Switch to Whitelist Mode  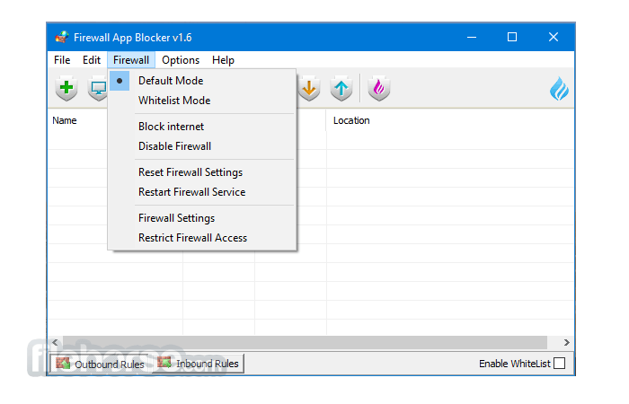pyautogui.click(x=202, y=101)
